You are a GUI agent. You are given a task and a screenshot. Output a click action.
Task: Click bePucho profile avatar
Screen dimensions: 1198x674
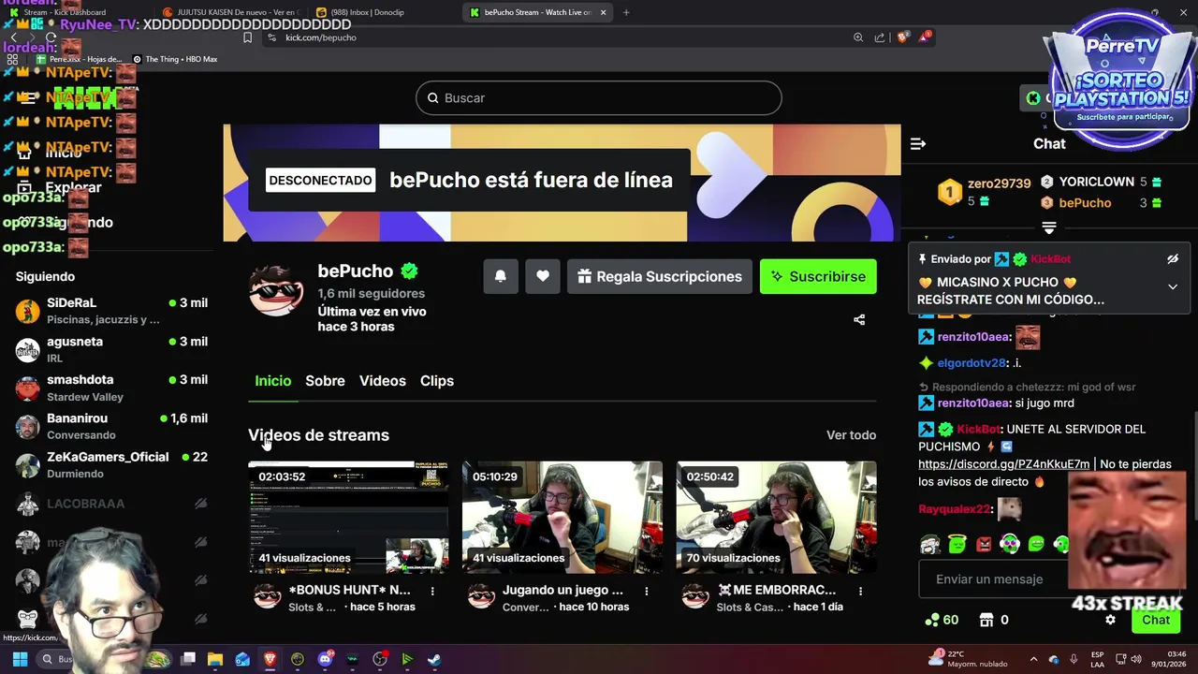(276, 291)
